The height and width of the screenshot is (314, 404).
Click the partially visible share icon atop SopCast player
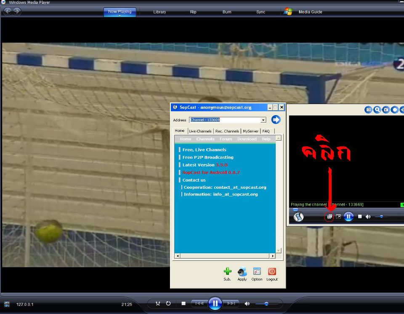tap(402, 110)
